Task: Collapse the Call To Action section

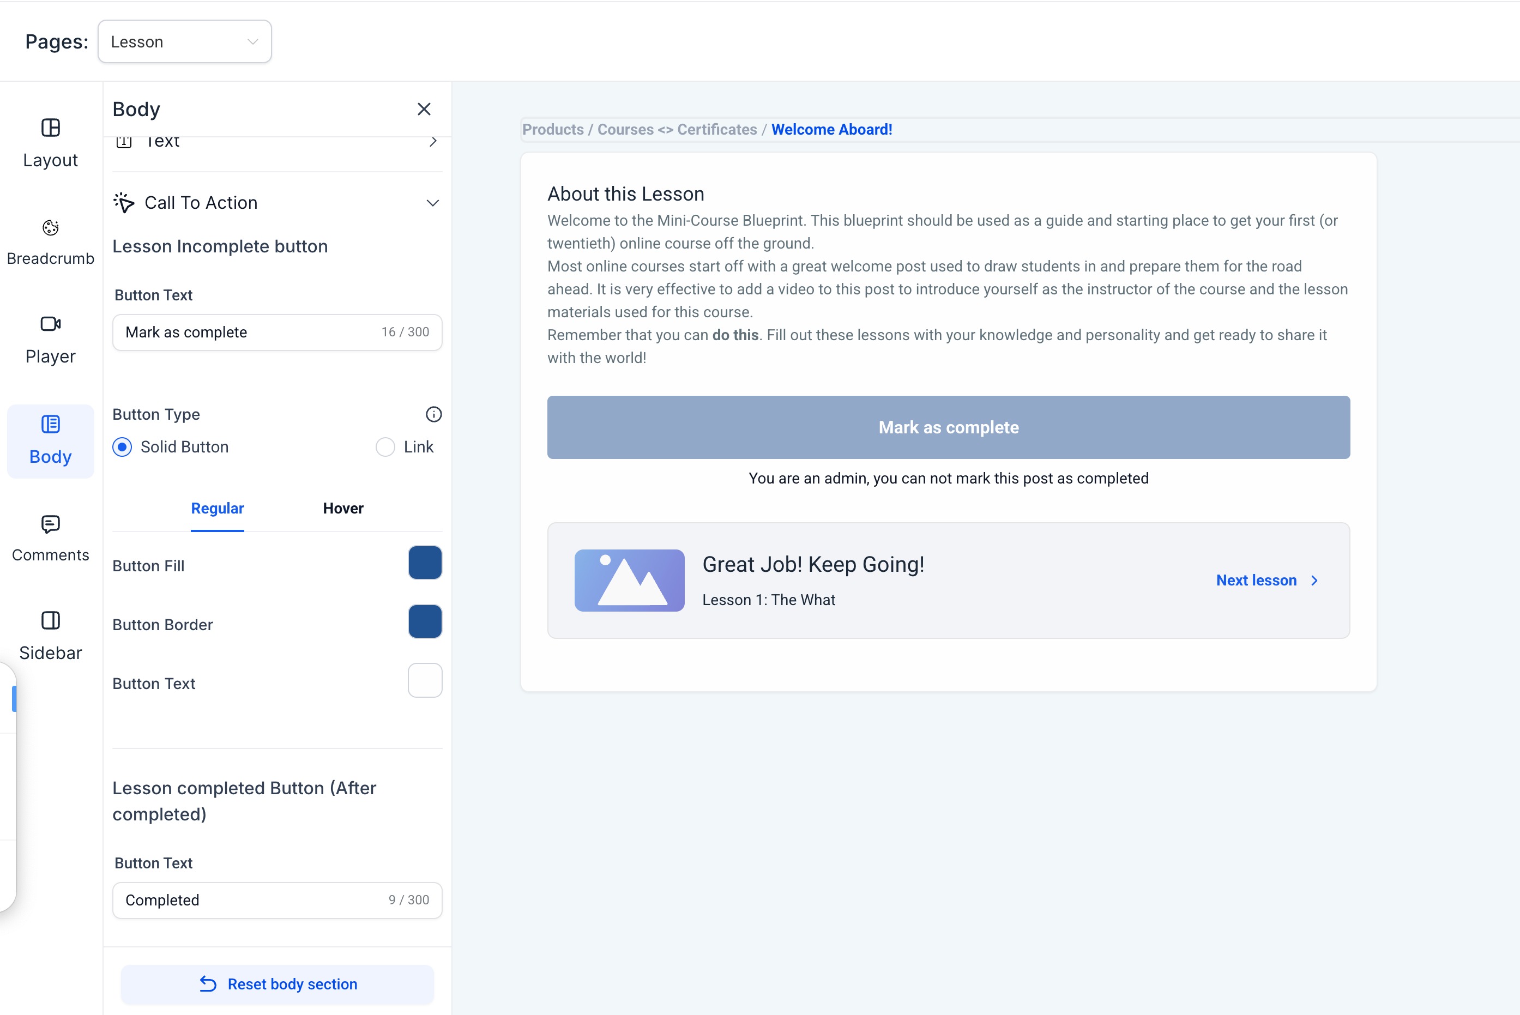Action: pyautogui.click(x=432, y=203)
